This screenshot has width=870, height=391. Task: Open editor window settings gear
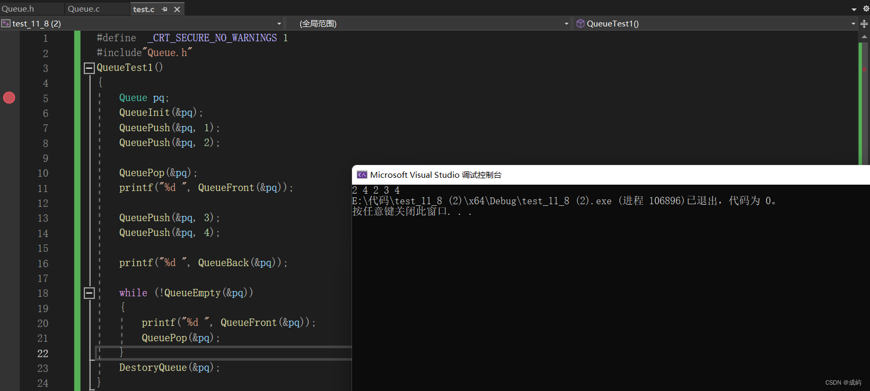[x=866, y=8]
